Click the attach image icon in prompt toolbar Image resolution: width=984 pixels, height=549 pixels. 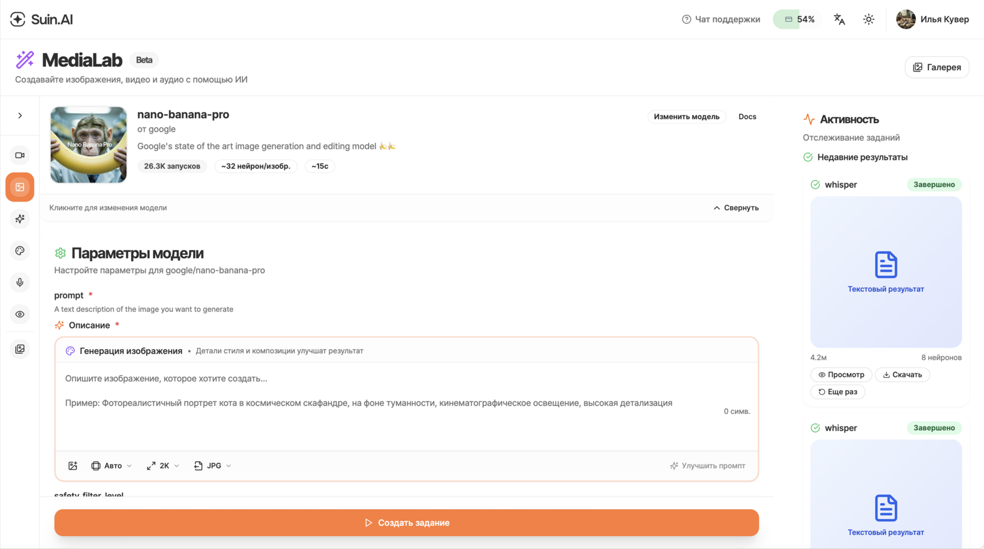click(73, 466)
